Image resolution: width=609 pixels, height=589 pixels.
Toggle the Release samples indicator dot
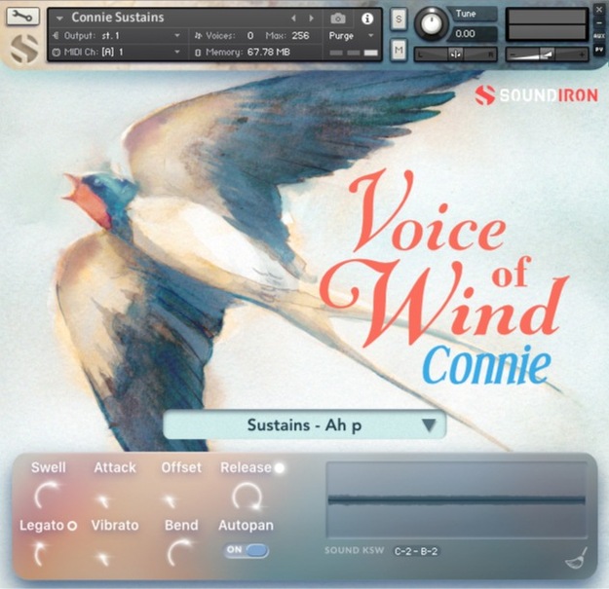pos(280,468)
